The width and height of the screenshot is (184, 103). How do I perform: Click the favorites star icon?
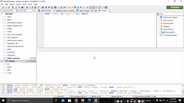[34, 11]
